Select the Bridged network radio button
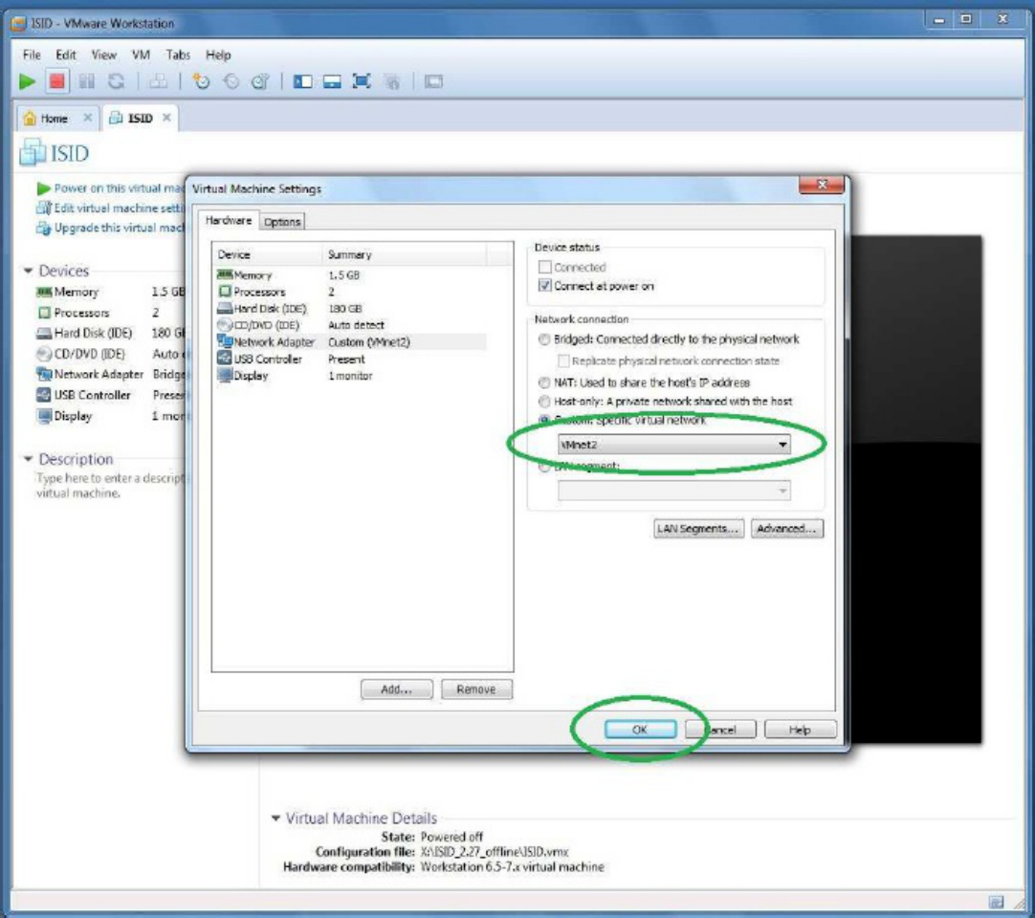This screenshot has height=918, width=1035. [x=544, y=339]
